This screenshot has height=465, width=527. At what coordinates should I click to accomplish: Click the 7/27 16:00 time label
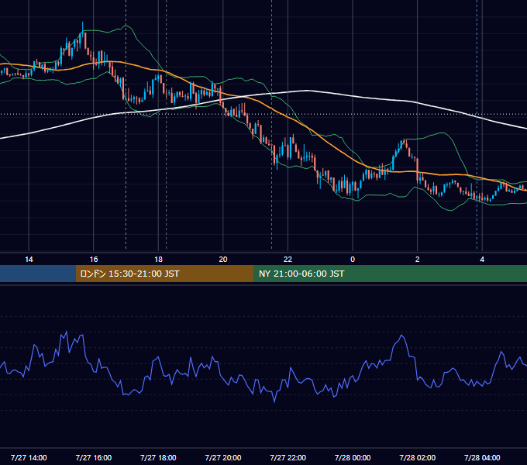(94, 457)
